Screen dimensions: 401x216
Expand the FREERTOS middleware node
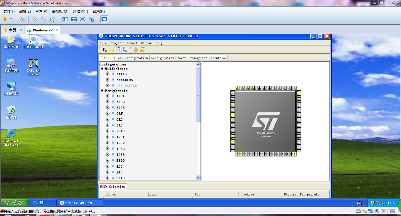tap(108, 80)
